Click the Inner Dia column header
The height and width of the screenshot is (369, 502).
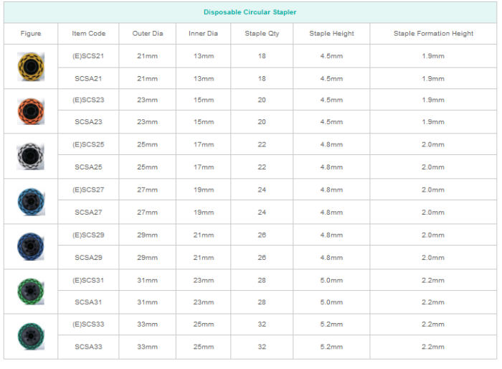(x=204, y=34)
